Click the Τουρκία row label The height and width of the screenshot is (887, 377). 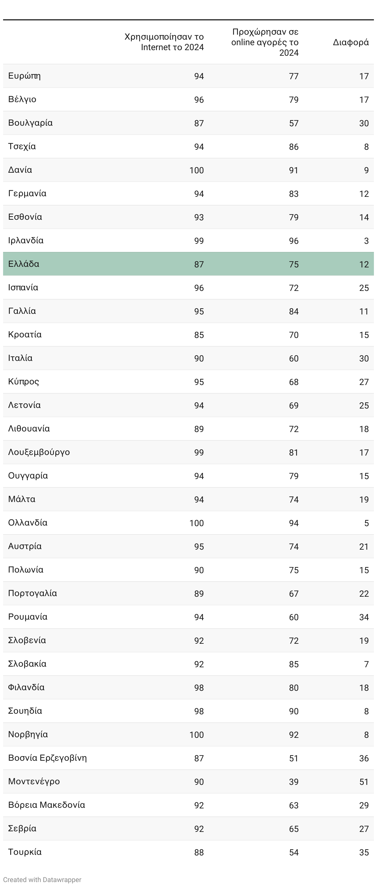click(25, 852)
